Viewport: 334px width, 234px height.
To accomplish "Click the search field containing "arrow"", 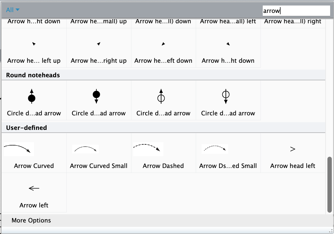I will click(296, 11).
